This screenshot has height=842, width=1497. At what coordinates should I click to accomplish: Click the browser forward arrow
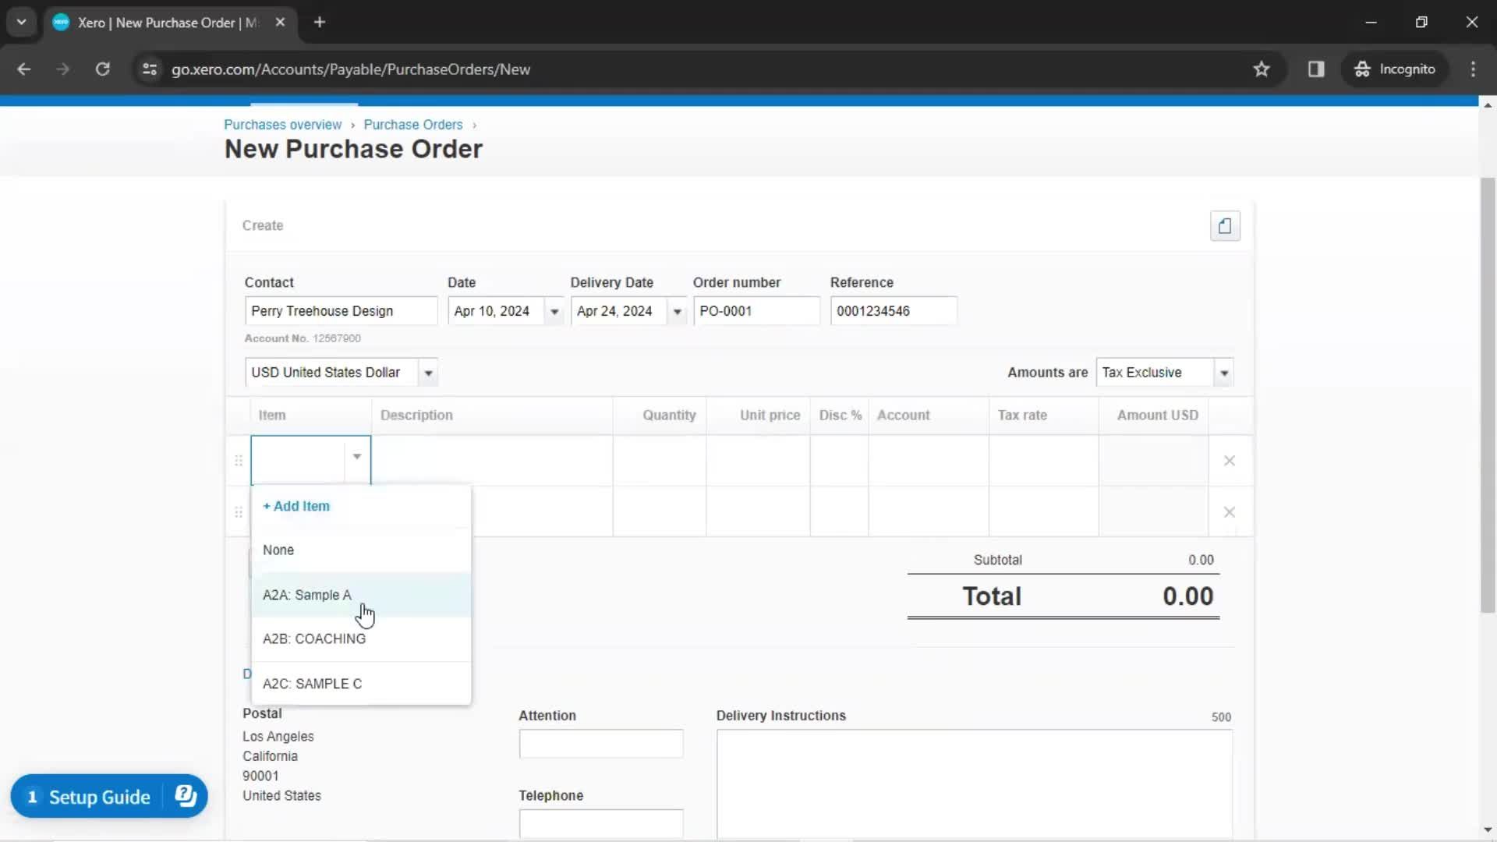(x=62, y=69)
